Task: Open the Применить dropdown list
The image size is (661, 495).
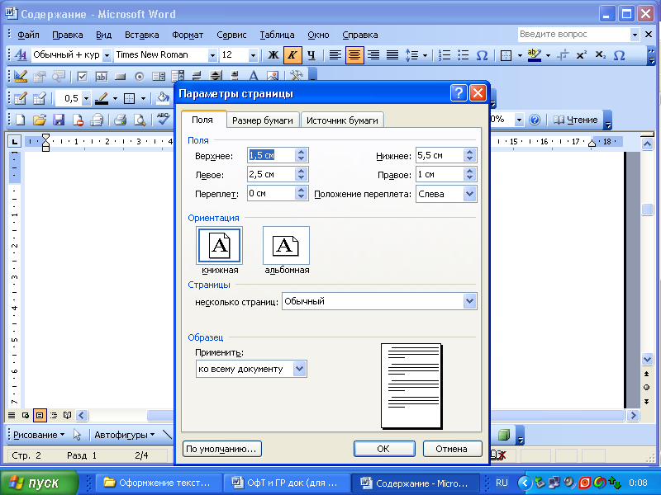Action: click(x=299, y=369)
